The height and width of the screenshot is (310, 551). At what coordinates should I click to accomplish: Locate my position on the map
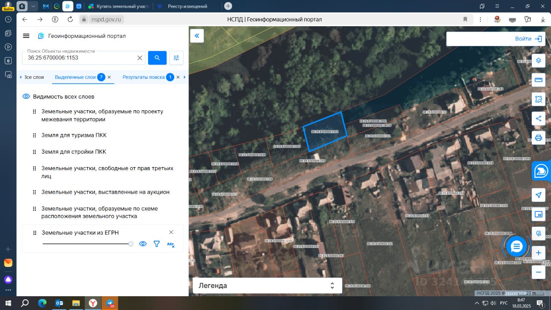pos(538,195)
